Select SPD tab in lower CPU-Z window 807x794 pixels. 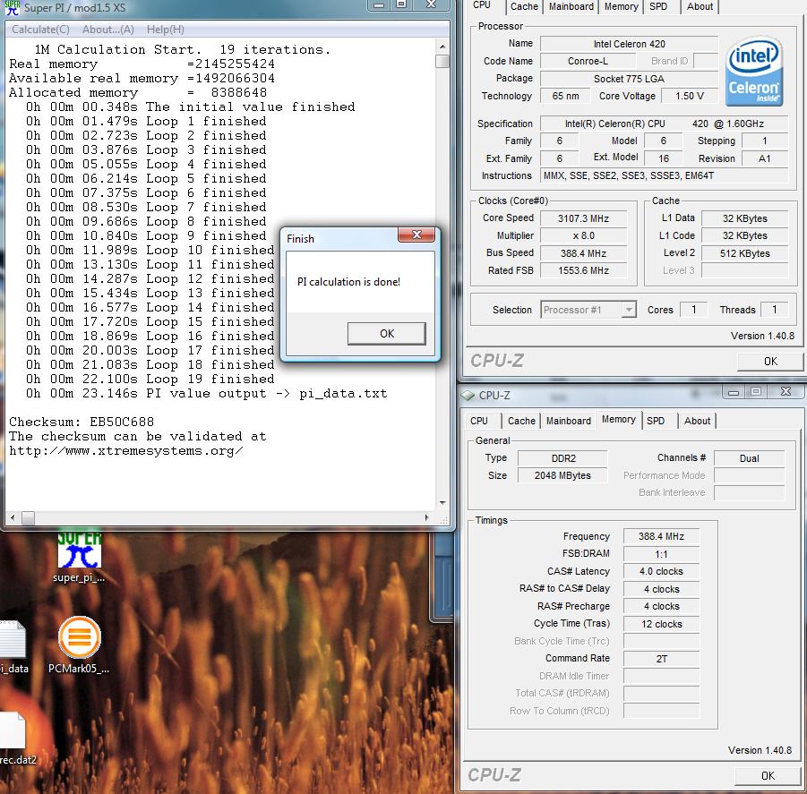655,421
